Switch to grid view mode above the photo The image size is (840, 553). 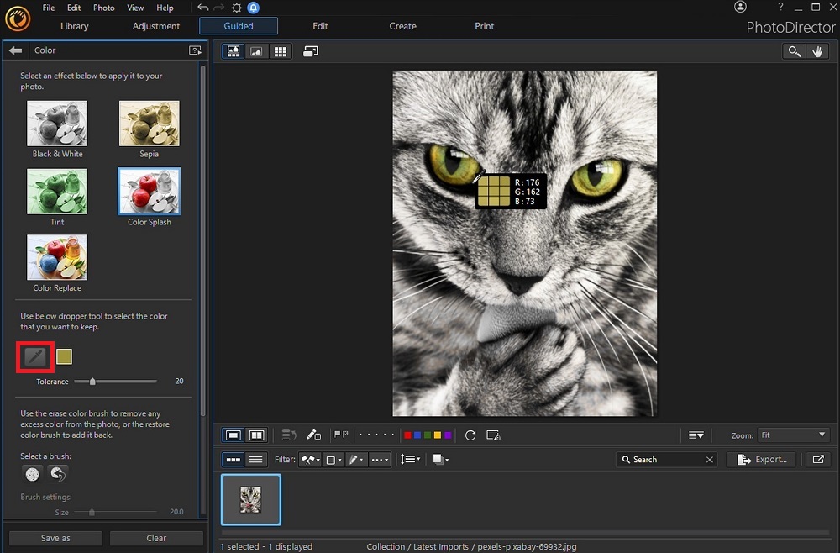[x=280, y=51]
